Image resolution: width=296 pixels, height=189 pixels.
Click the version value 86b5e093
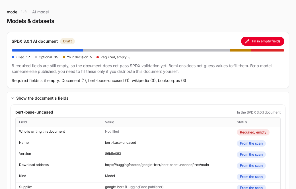coord(113,154)
